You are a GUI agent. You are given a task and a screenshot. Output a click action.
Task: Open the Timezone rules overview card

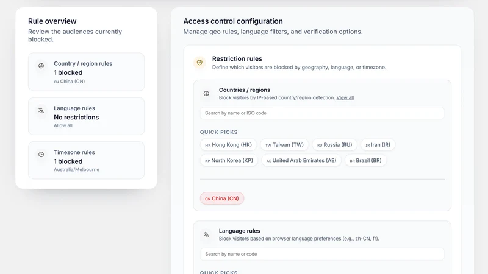pos(86,161)
